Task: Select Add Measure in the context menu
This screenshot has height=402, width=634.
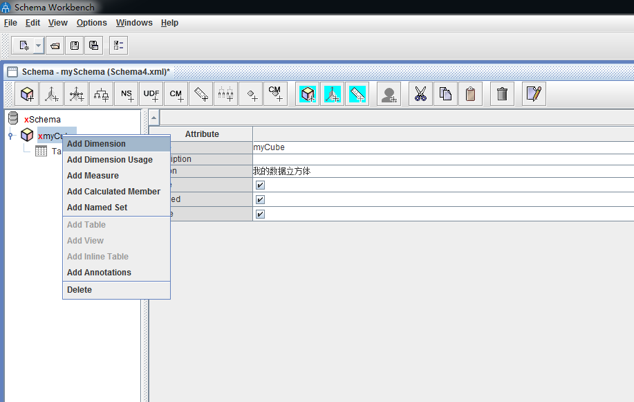Action: pyautogui.click(x=93, y=176)
